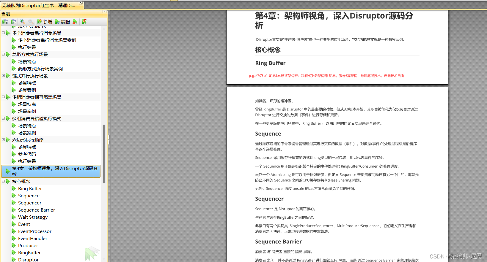Edit the selected bookmark with 編輯
Viewport: 487px width, 262px height.
(x=62, y=22)
